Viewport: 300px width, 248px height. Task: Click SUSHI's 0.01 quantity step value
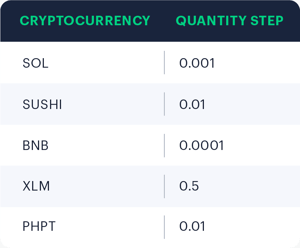192,104
